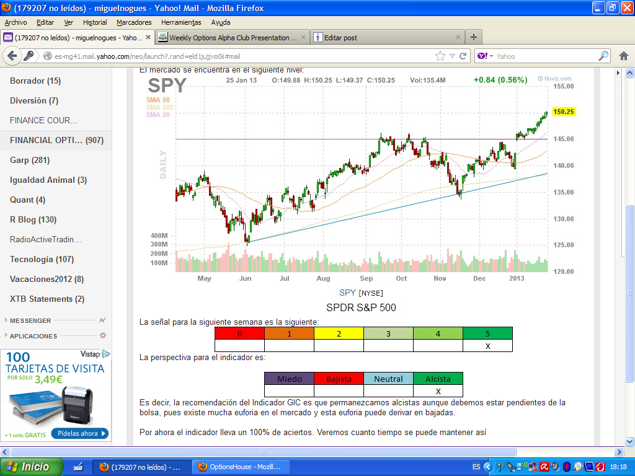Click the browser back arrow button

(x=12, y=56)
